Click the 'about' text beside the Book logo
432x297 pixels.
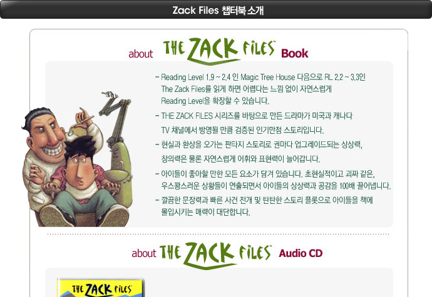point(140,54)
